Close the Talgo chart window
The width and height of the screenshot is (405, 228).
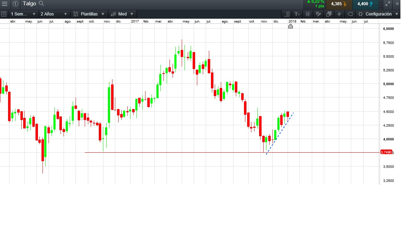[x=397, y=4]
